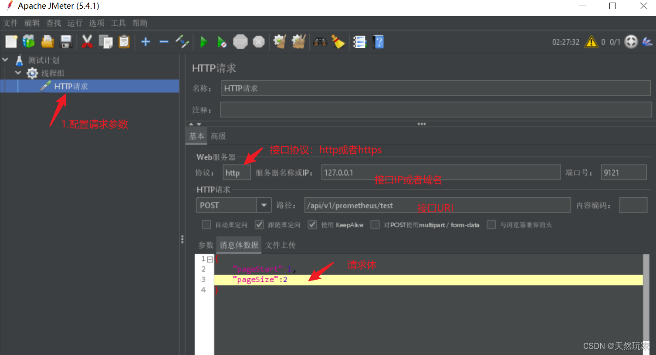
Task: Enable 对POST使用multipart / form-data checkbox
Action: pyautogui.click(x=375, y=225)
